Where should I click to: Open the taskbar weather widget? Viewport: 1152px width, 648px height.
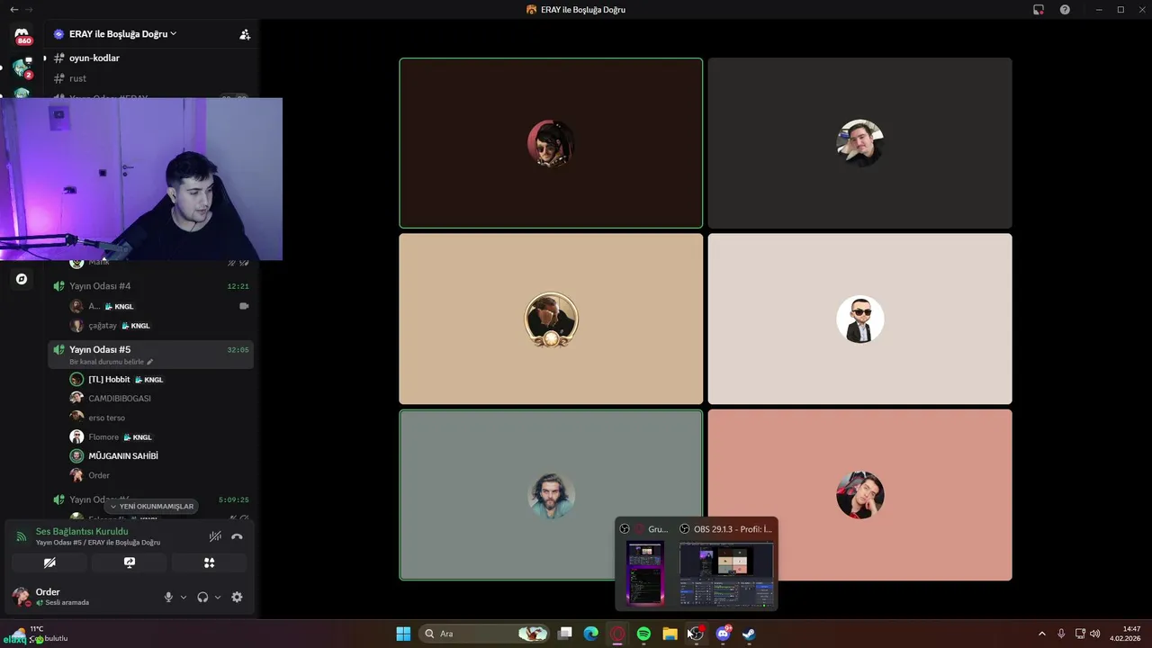coord(38,634)
